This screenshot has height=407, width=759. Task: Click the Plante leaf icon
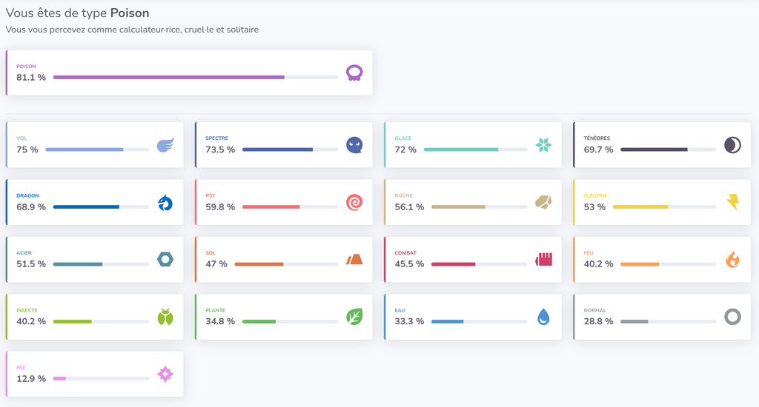(354, 317)
